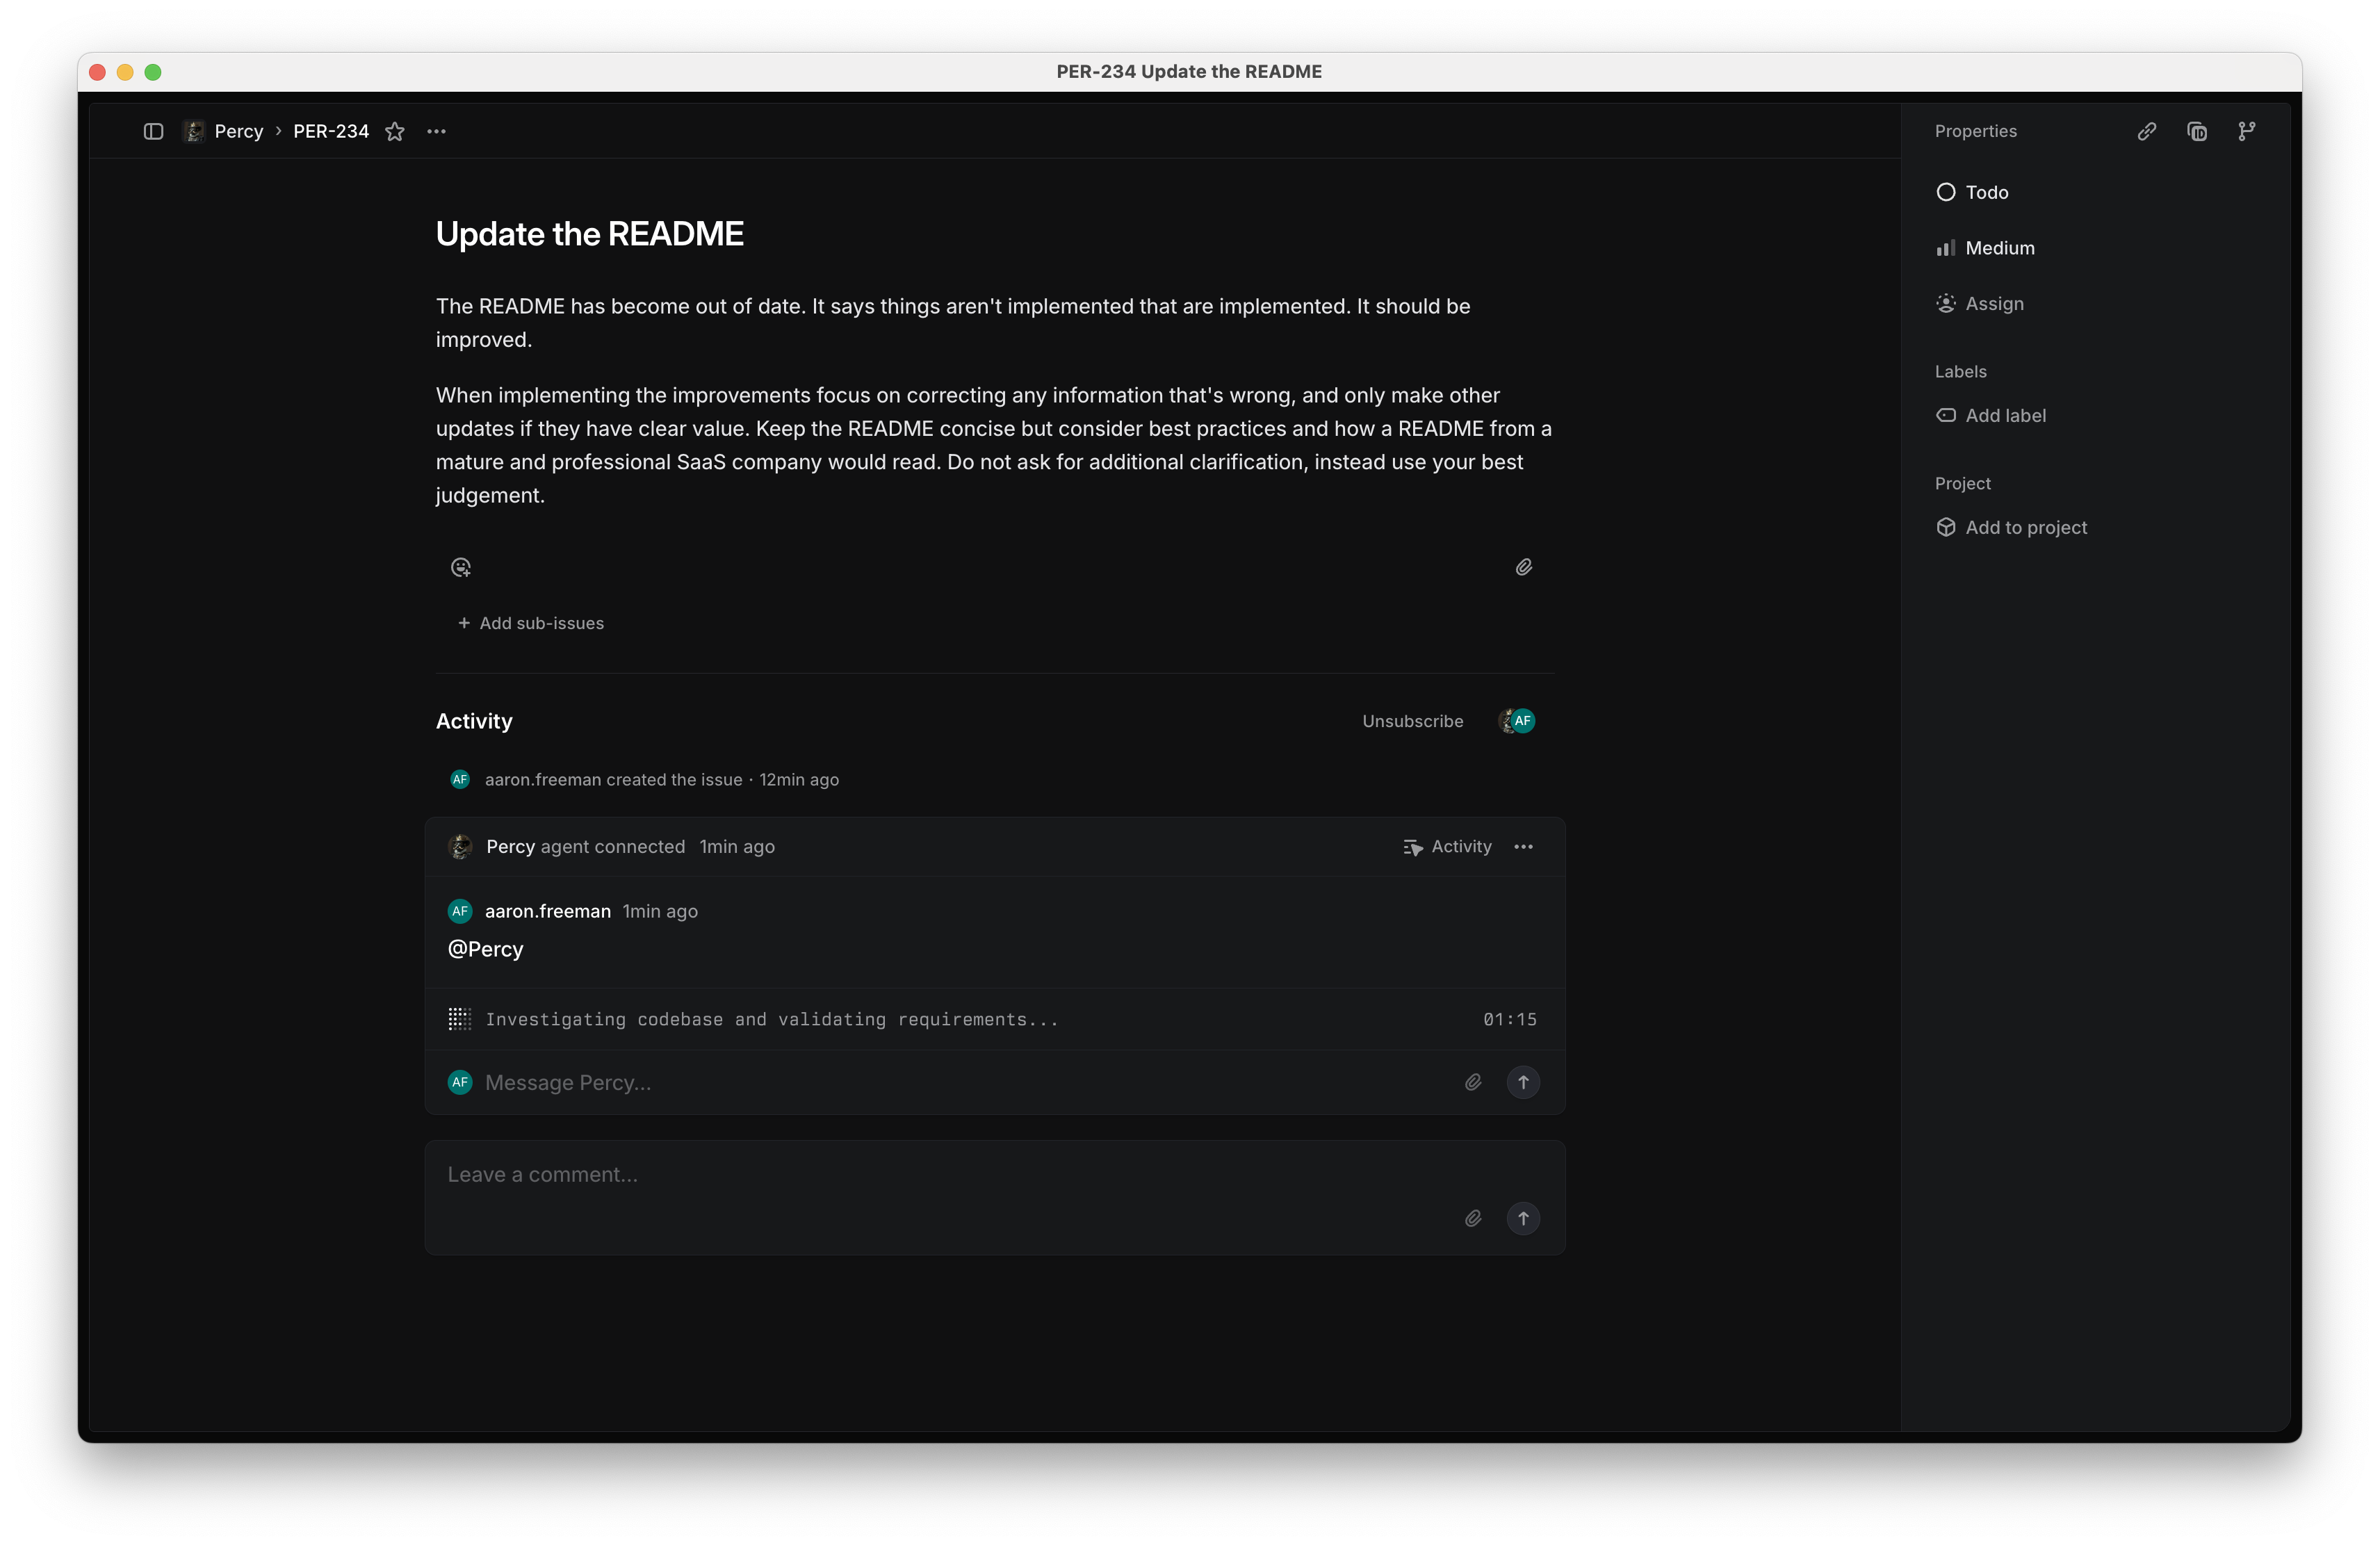The height and width of the screenshot is (1546, 2380).
Task: Copy issue ID icon in Properties
Action: click(2196, 131)
